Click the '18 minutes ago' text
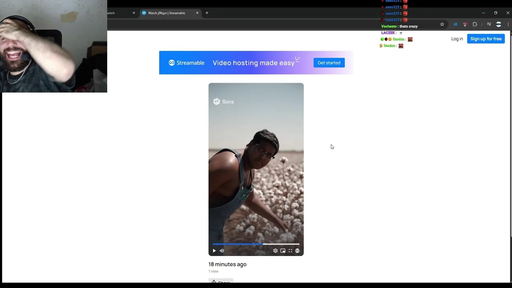This screenshot has height=288, width=512. [227, 264]
